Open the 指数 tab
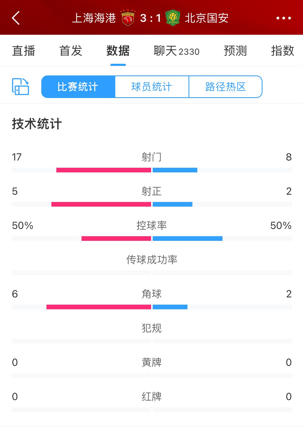This screenshot has height=427, width=303. tap(282, 51)
